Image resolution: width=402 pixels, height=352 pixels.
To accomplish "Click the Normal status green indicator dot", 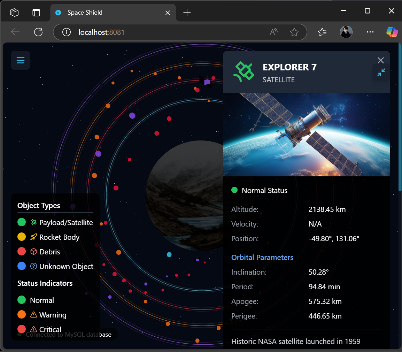I will pos(234,190).
